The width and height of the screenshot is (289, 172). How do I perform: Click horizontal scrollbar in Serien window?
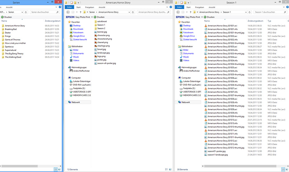coord(20,166)
